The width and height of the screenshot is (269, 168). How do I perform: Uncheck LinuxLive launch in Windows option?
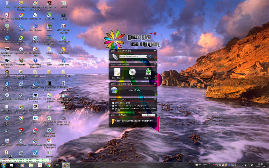pyautogui.click(x=113, y=108)
